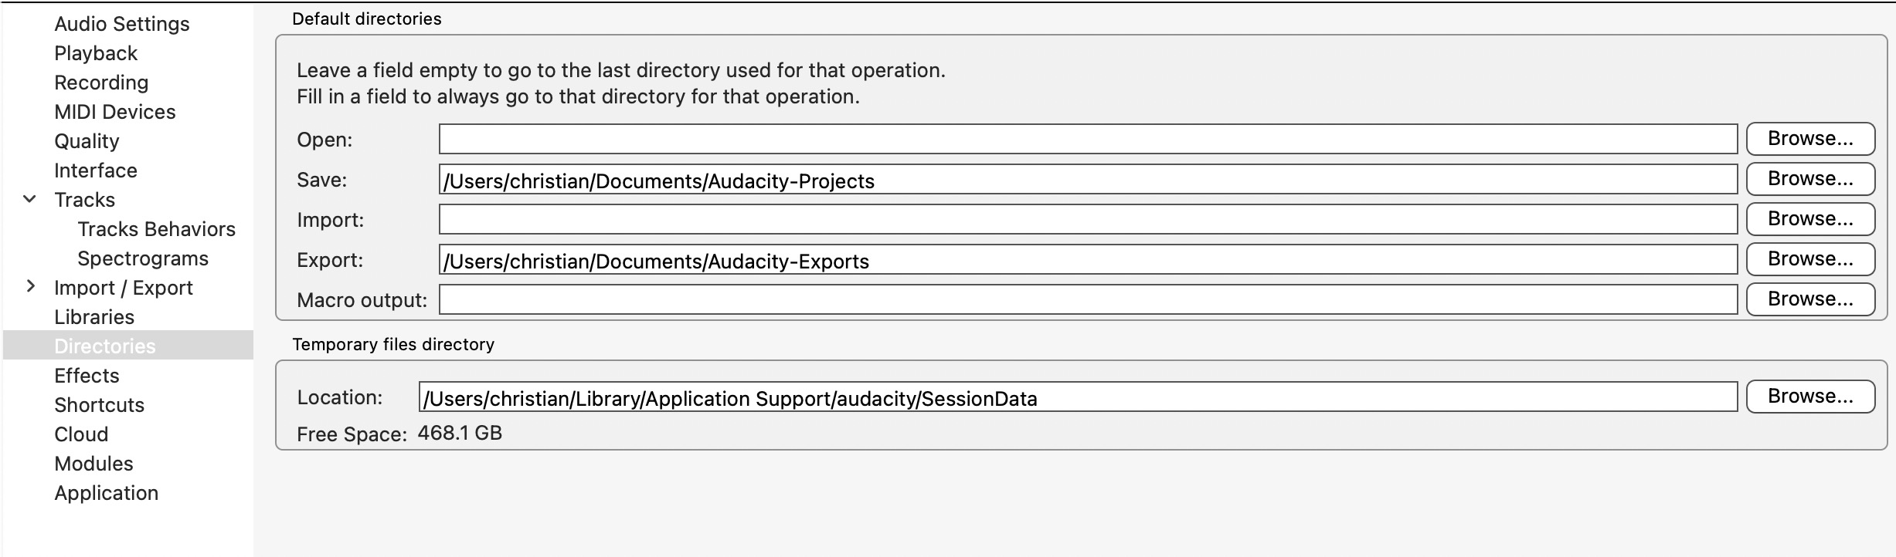This screenshot has width=1896, height=557.
Task: Browse for the Export directory
Action: click(1809, 259)
